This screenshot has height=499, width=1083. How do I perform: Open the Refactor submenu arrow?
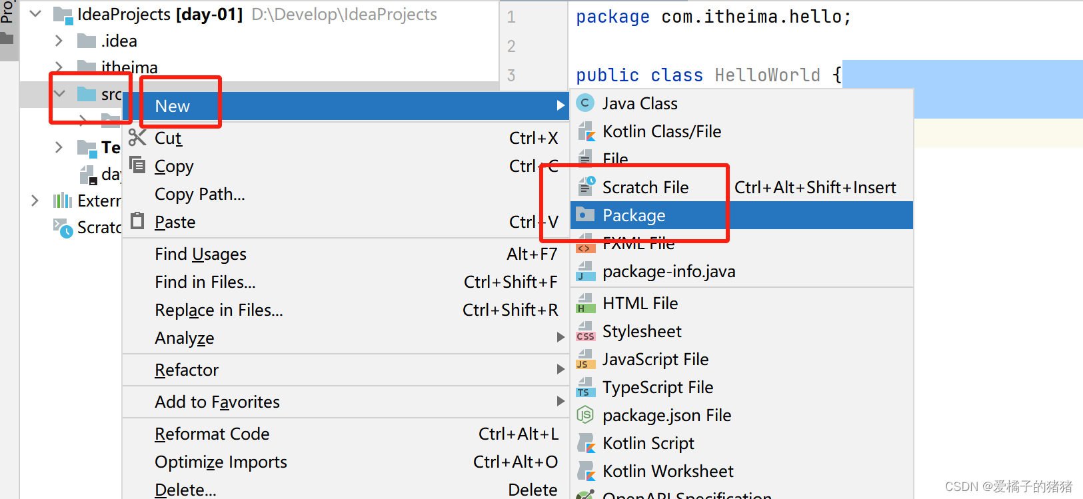[560, 369]
